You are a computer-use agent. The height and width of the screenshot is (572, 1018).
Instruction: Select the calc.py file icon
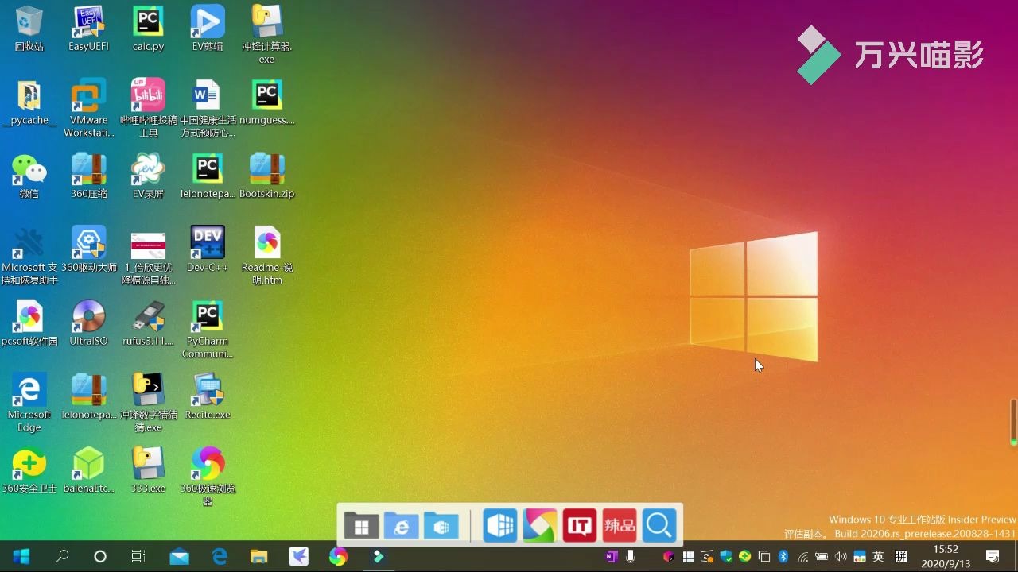148,29
